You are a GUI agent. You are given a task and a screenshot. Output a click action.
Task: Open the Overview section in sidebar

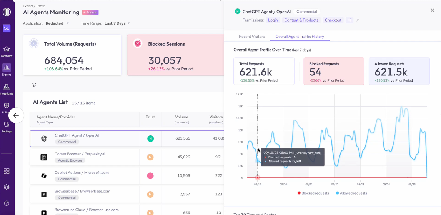[x=7, y=51]
